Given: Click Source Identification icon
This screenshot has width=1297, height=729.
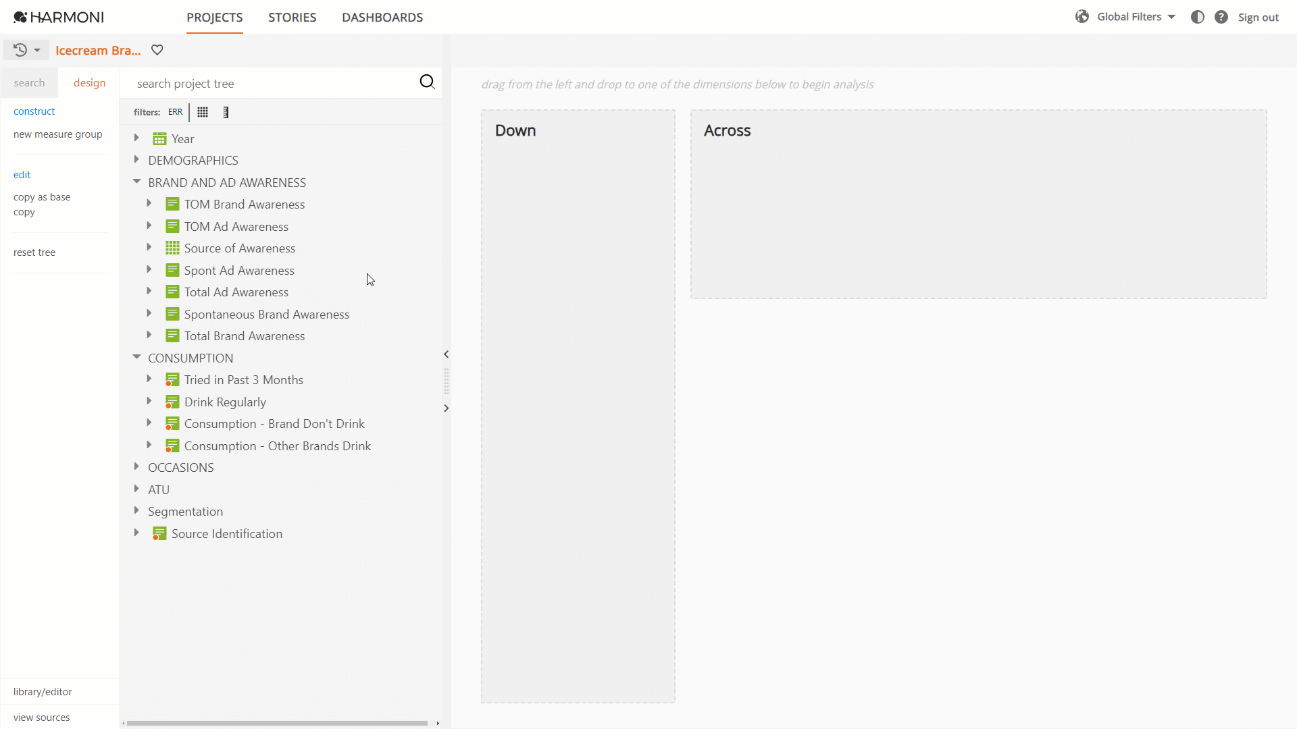Looking at the screenshot, I should 159,534.
